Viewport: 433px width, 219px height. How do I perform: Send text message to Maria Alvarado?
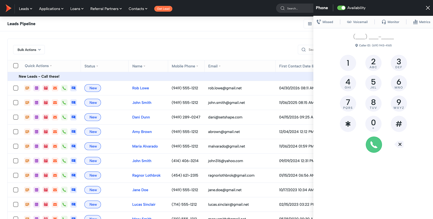pyautogui.click(x=73, y=146)
